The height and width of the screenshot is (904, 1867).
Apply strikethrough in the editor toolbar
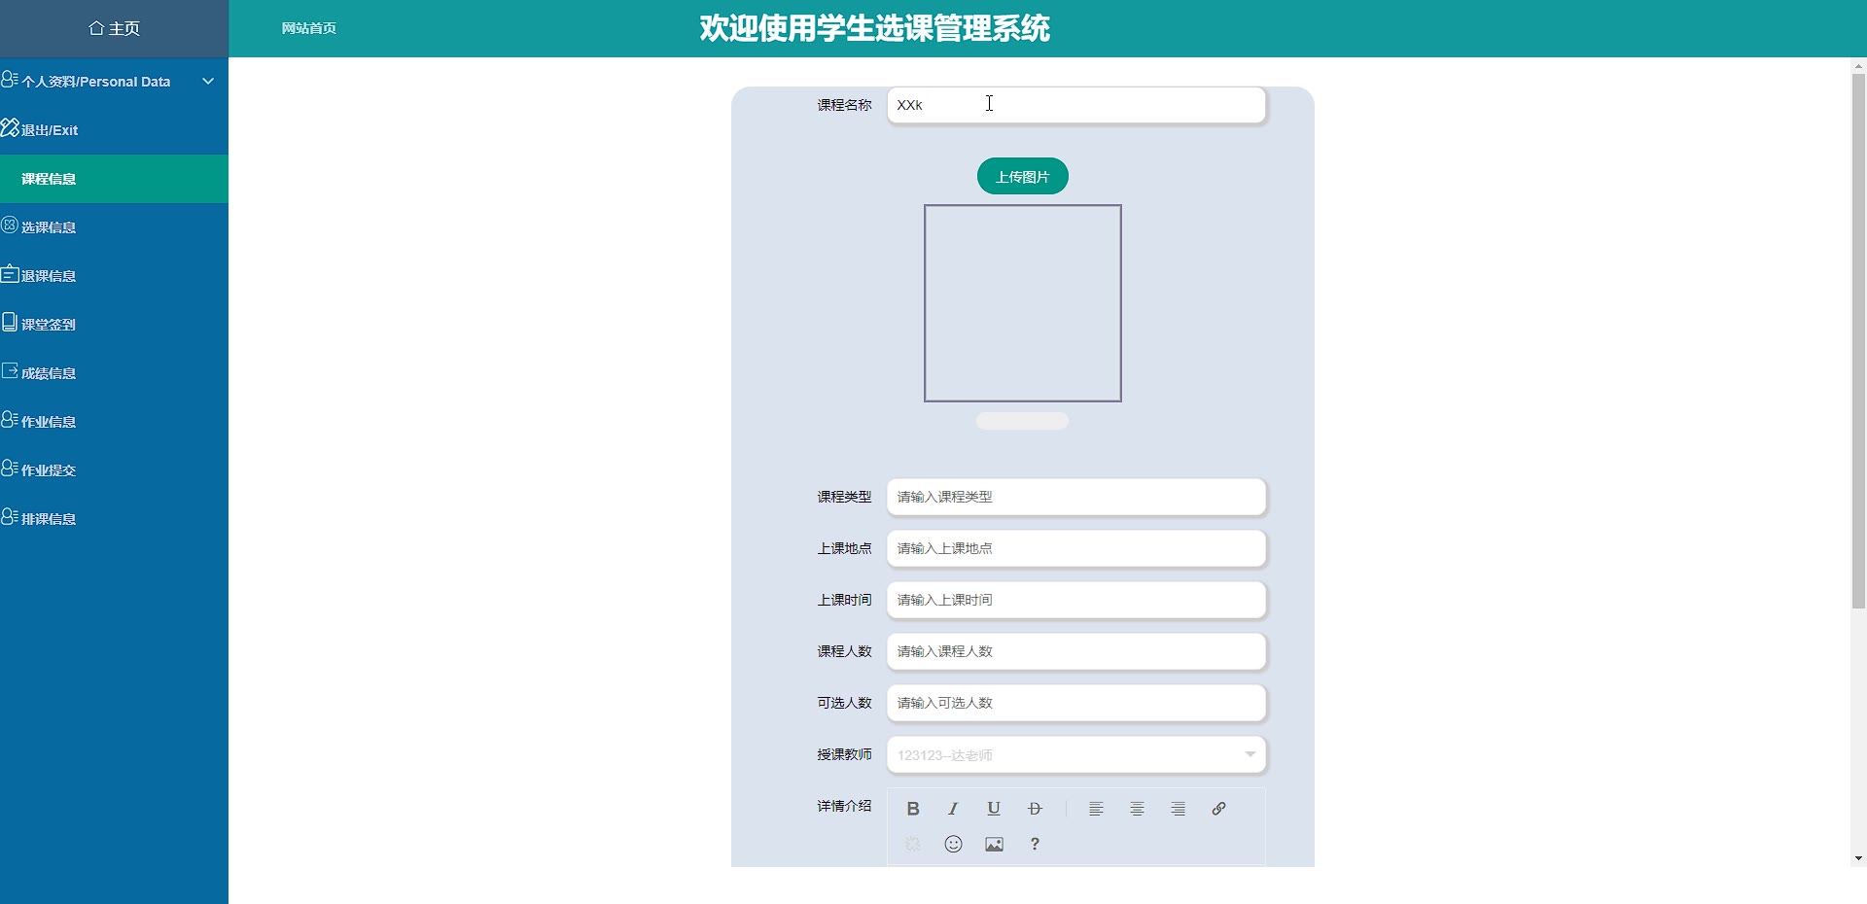(x=1035, y=809)
